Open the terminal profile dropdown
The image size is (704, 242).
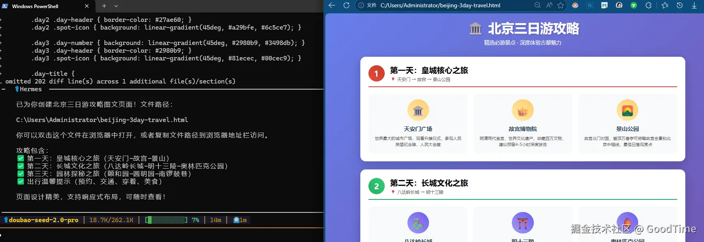(x=116, y=6)
